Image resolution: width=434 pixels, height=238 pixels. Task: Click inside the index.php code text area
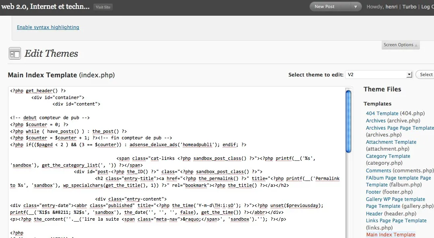(x=177, y=162)
